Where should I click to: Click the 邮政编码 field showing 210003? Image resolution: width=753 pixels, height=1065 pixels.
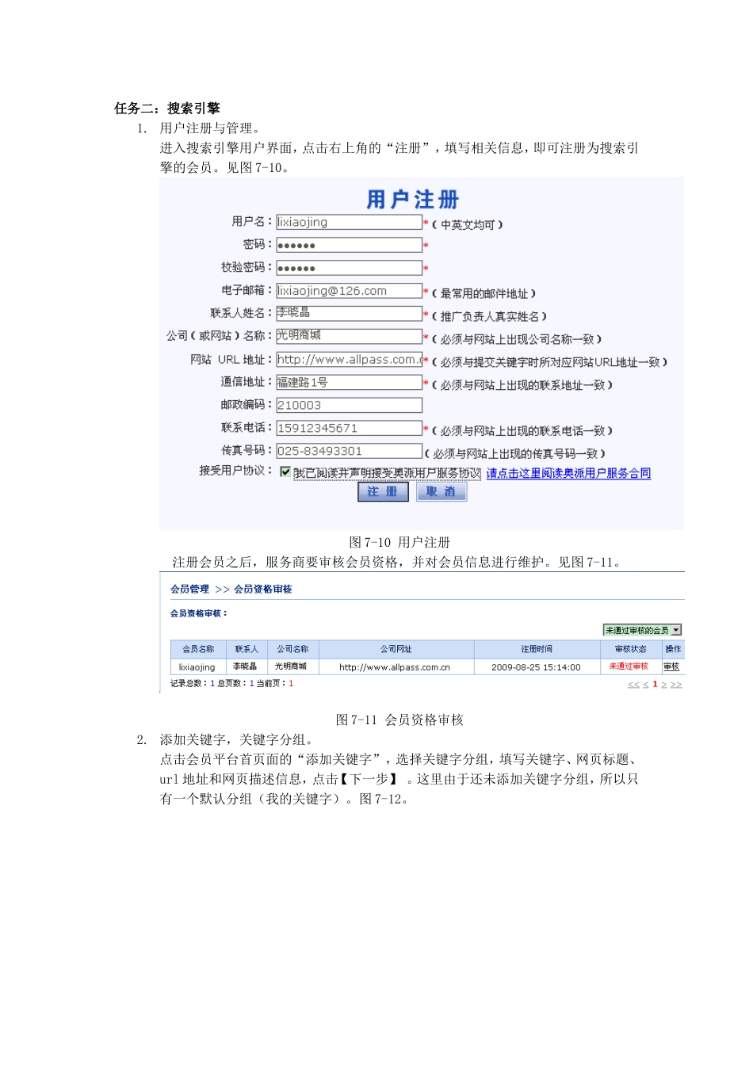tap(349, 405)
